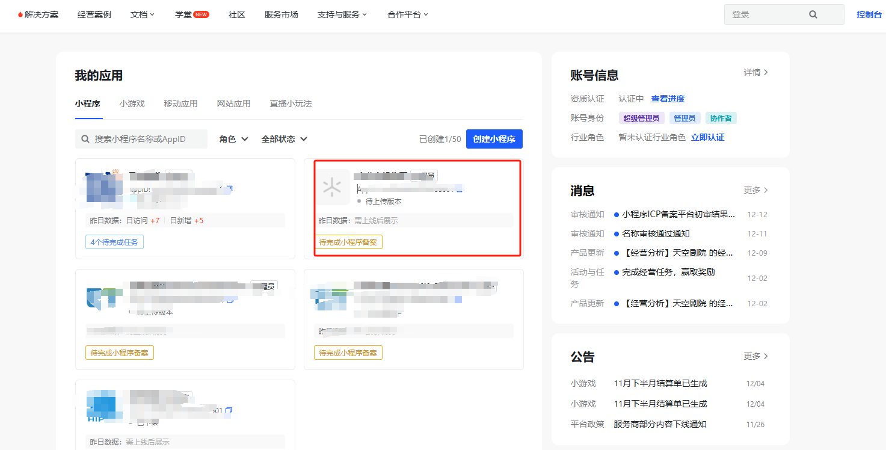The image size is (886, 450).
Task: Click the 立即认证 link
Action: (x=707, y=137)
